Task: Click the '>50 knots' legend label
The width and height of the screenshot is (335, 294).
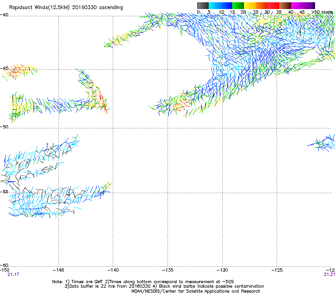Action: (x=322, y=12)
